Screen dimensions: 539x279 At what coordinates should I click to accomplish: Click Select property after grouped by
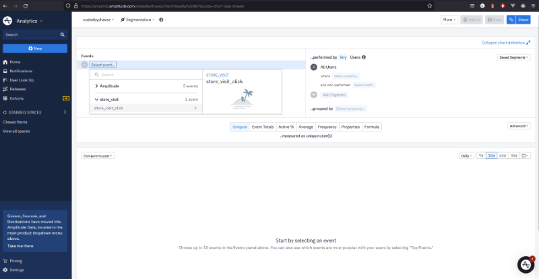pos(350,108)
